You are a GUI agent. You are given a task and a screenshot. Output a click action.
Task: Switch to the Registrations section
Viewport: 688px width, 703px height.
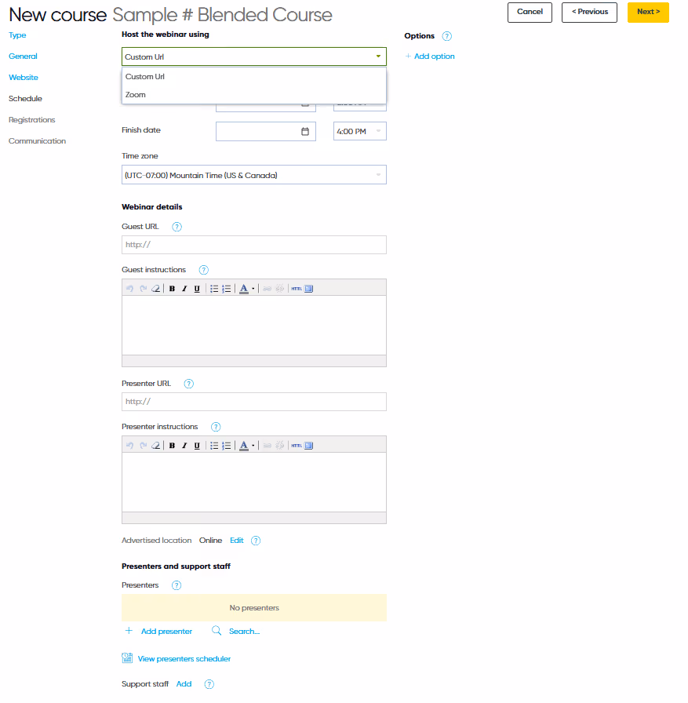tap(31, 119)
